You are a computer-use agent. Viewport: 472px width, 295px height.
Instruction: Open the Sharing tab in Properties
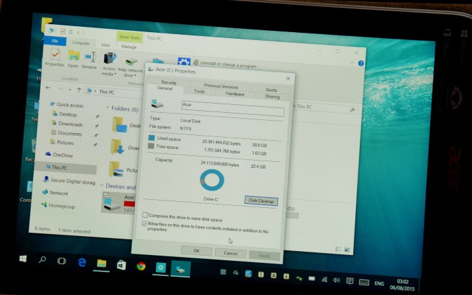click(272, 96)
